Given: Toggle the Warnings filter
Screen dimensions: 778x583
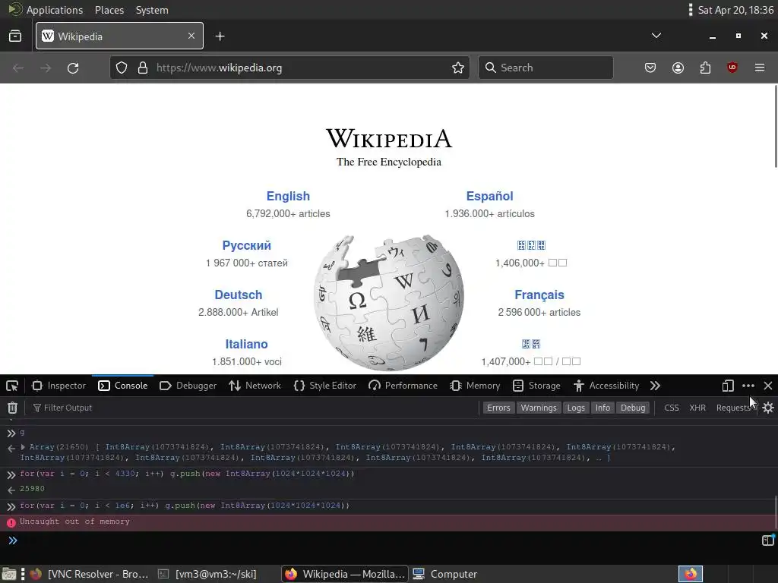Looking at the screenshot, I should click(x=539, y=408).
